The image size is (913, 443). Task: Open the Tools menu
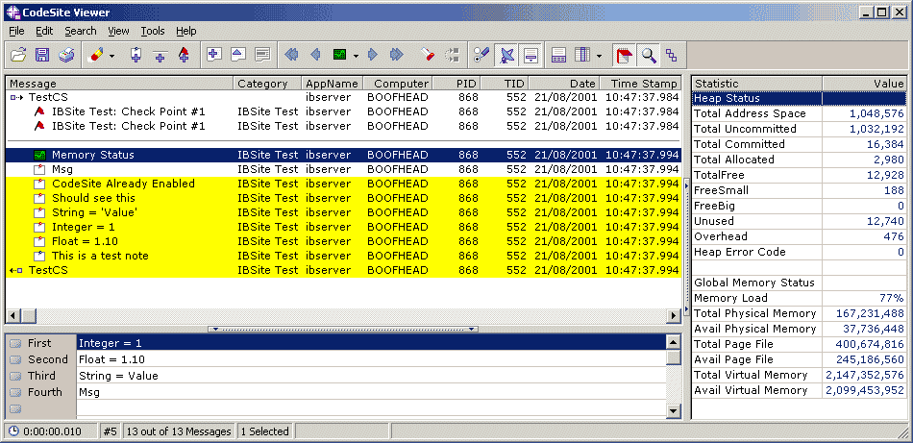[x=153, y=31]
